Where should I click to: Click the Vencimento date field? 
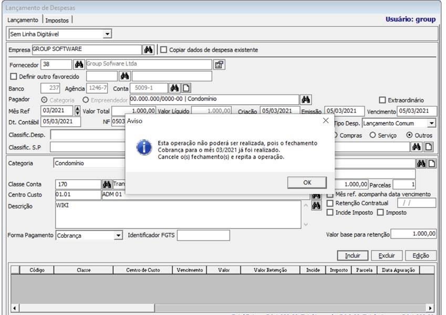417,111
